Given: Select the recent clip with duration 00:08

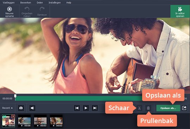Looking at the screenshot, I should click(x=25, y=121).
